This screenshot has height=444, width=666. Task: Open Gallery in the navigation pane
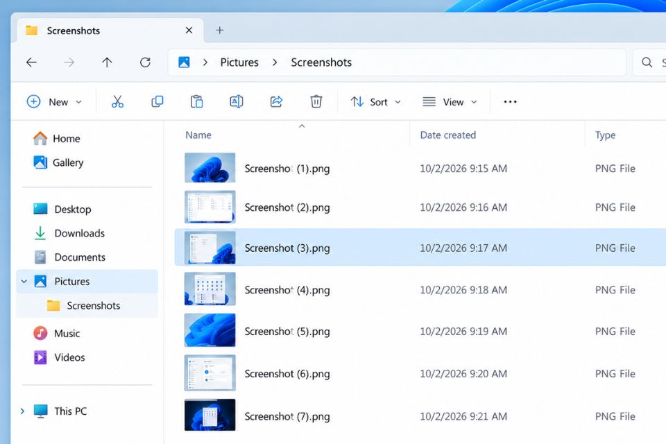[58, 162]
